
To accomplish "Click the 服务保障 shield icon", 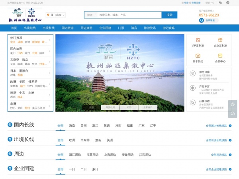I will (193, 74).
